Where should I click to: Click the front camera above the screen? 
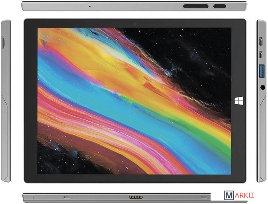click(134, 23)
